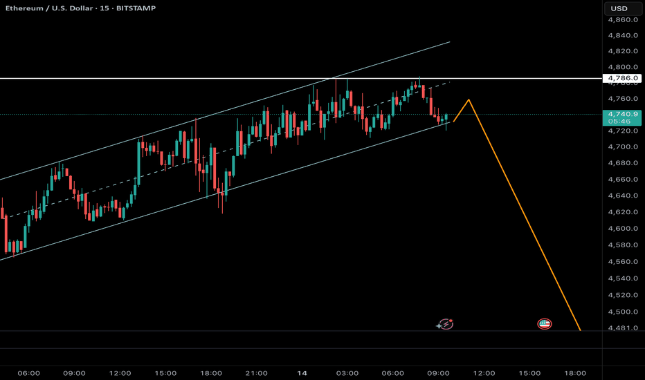Click the first 12:00 time axis label
Screen dimensions: 645x380
point(120,373)
